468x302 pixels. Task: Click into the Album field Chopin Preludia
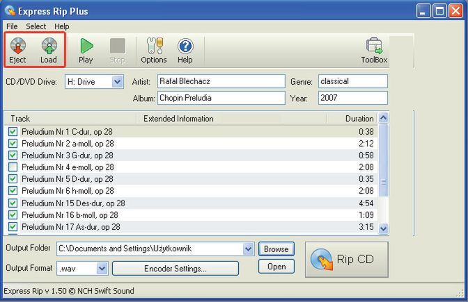click(x=221, y=98)
